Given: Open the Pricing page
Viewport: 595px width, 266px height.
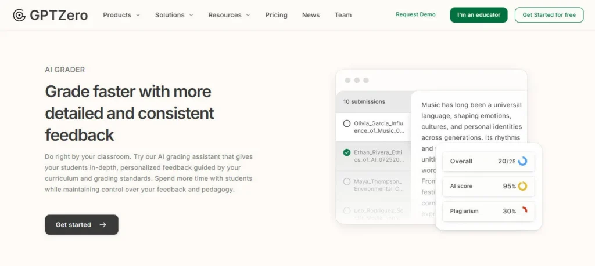Looking at the screenshot, I should point(276,15).
